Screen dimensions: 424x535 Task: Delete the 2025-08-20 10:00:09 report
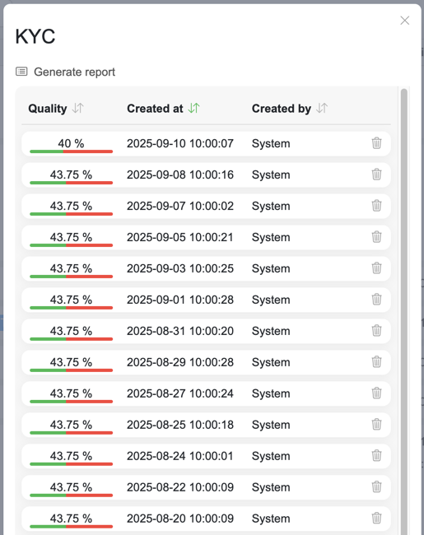[376, 518]
